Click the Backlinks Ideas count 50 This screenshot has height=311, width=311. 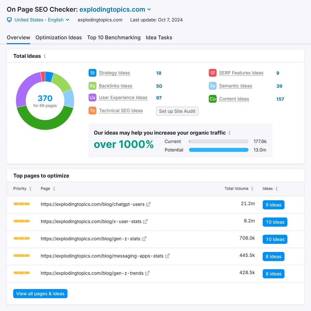coord(159,86)
